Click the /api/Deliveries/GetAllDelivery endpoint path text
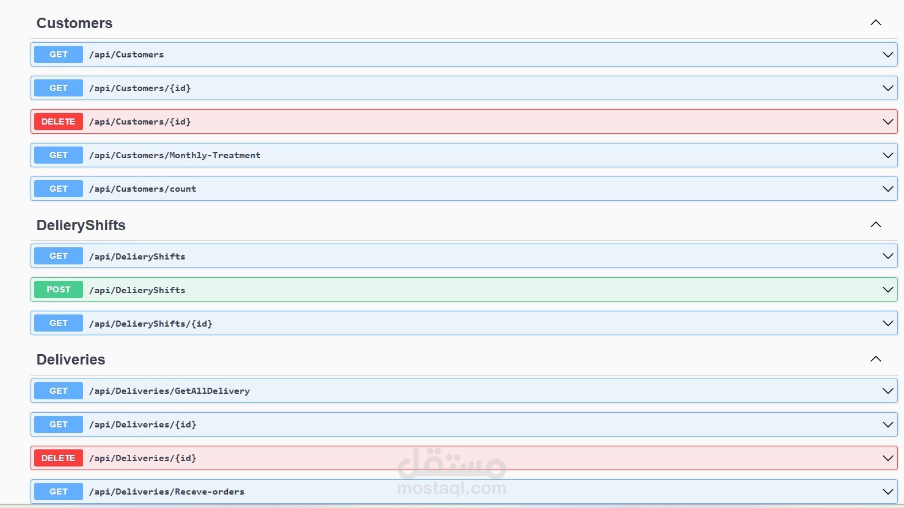904x508 pixels. point(170,391)
